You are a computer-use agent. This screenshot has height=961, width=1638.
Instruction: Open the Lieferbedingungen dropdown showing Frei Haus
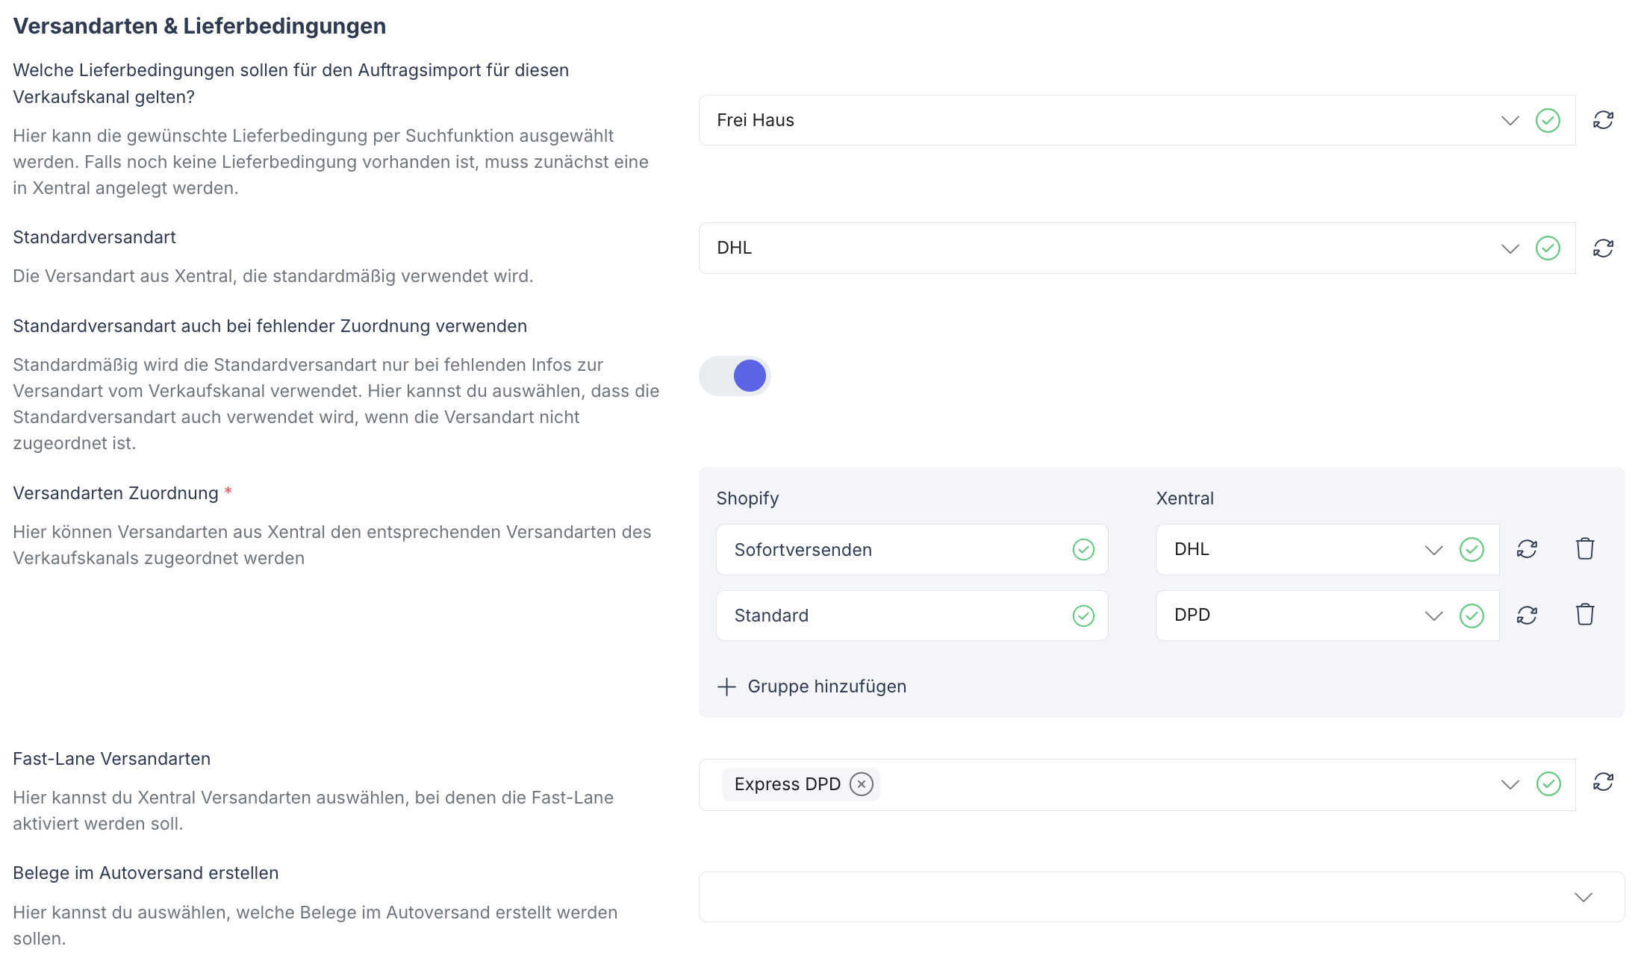[x=1510, y=120]
